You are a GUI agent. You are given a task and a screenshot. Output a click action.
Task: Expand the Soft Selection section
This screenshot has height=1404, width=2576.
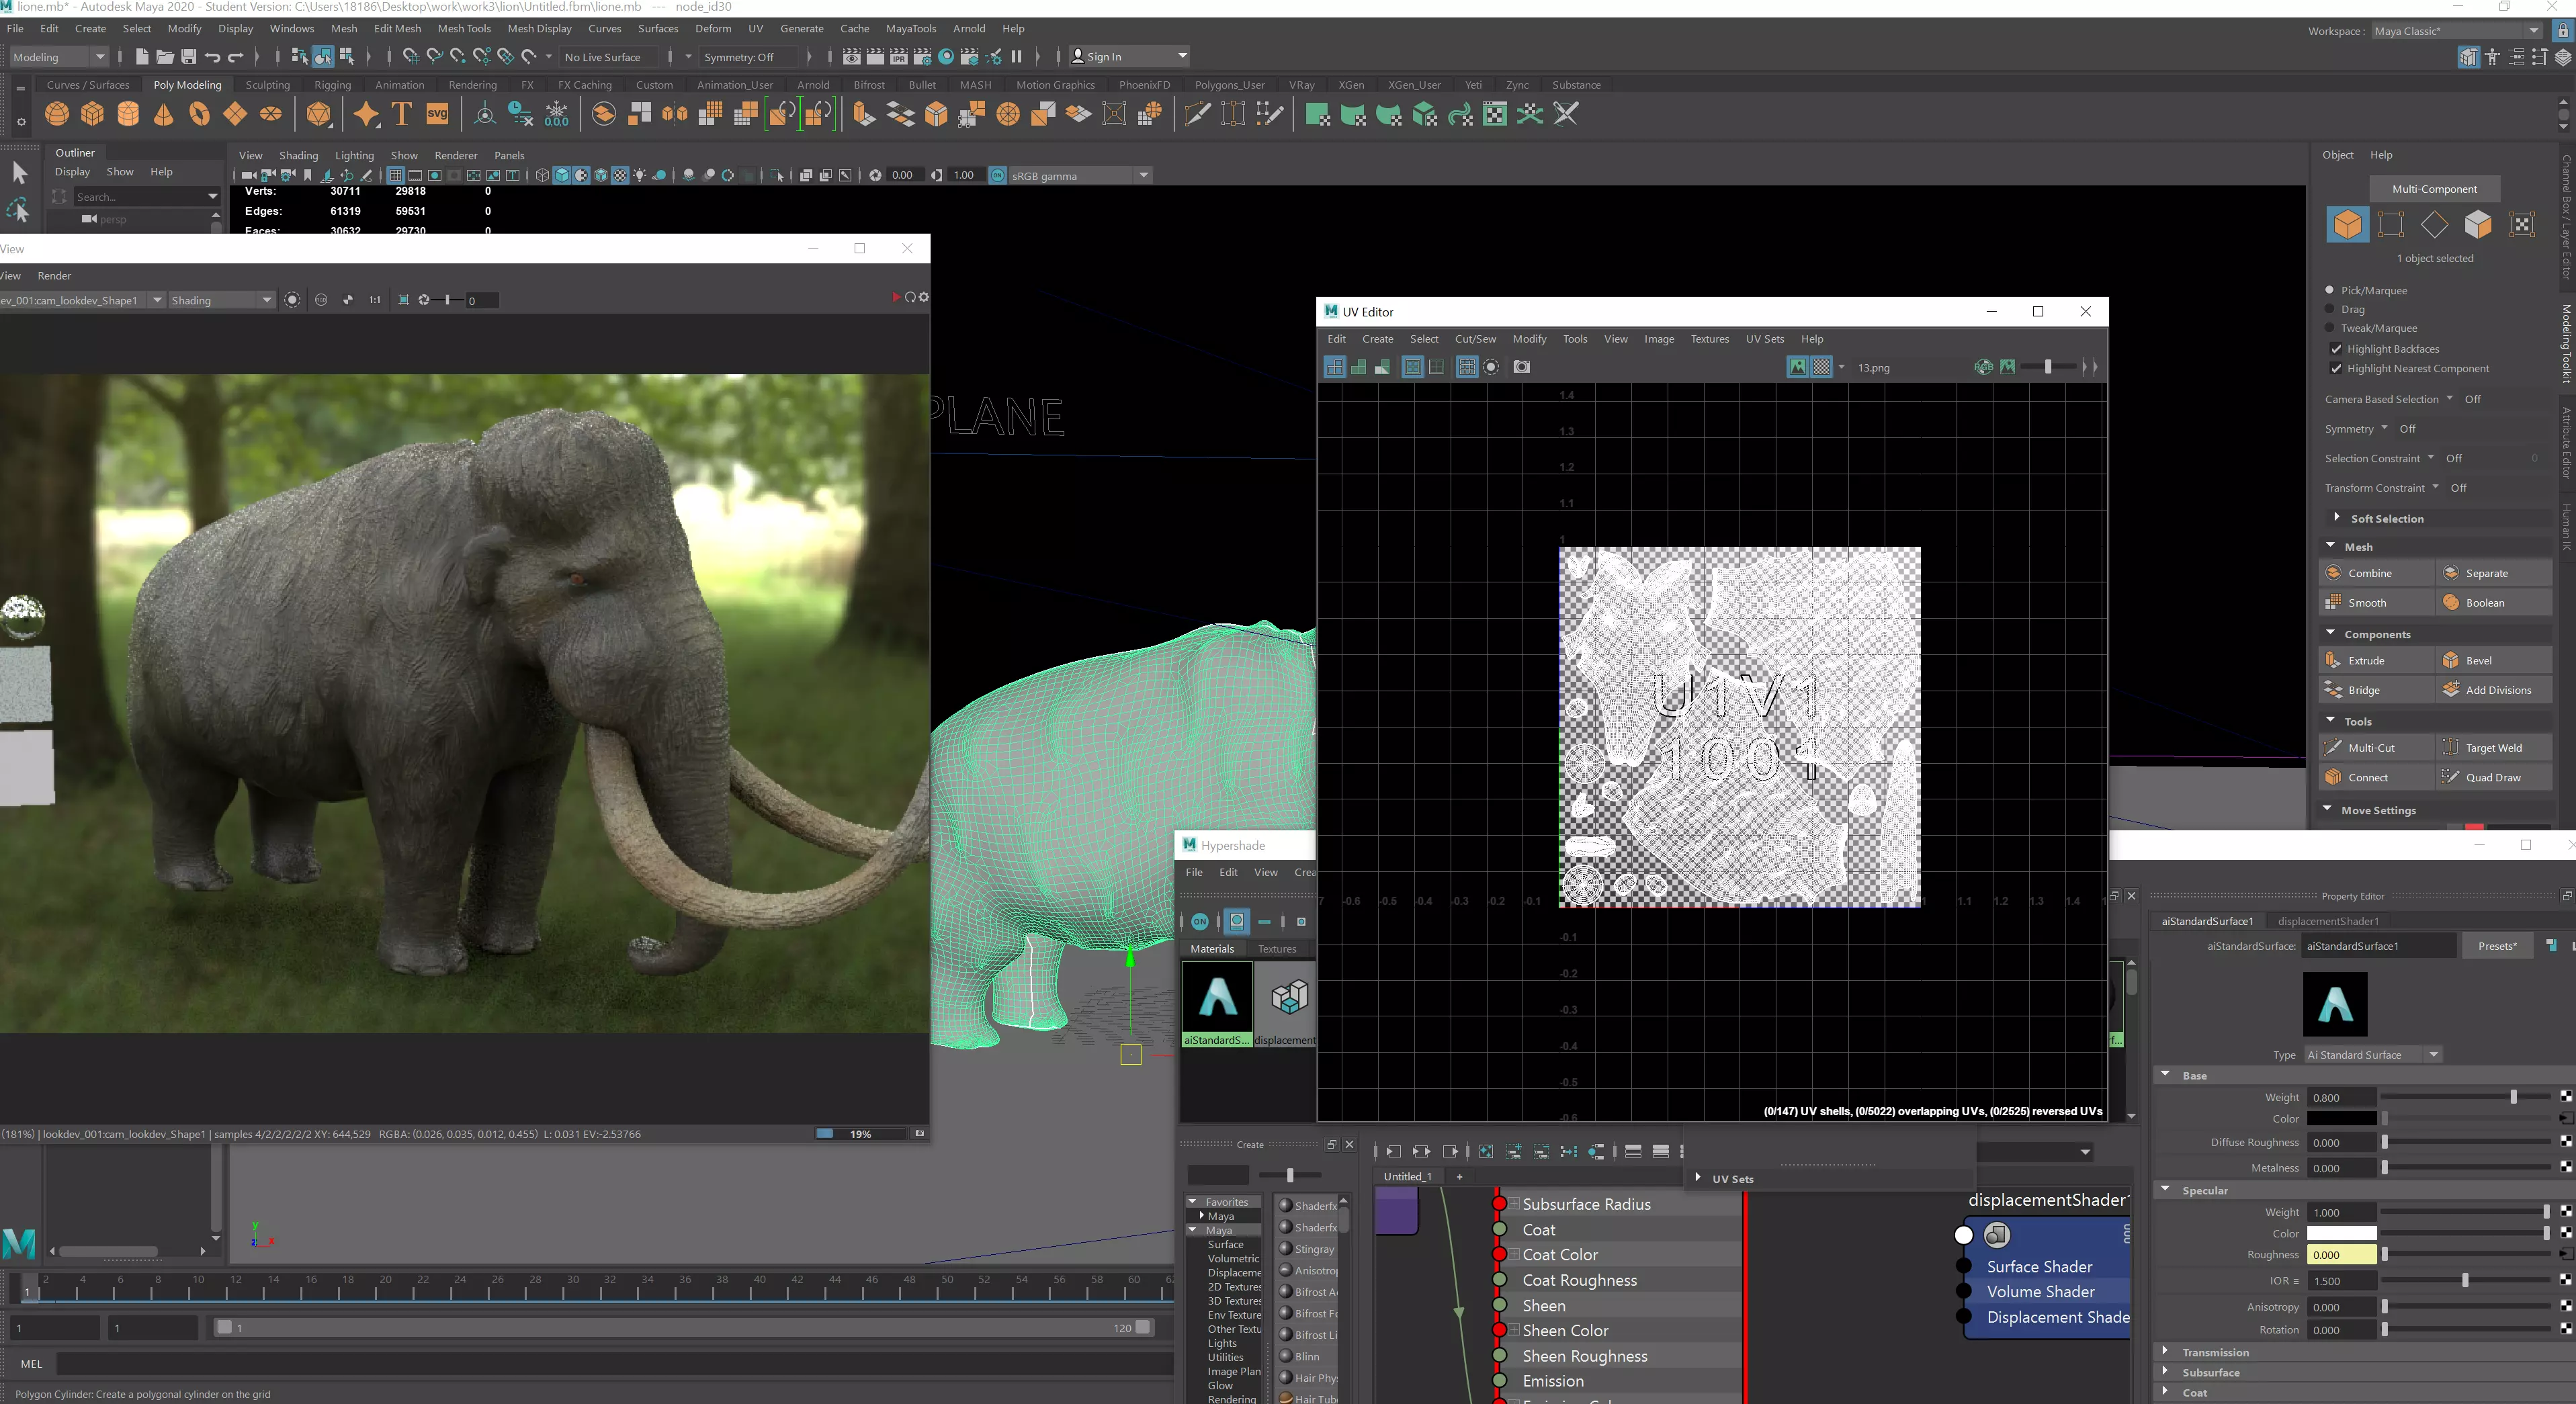2337,518
